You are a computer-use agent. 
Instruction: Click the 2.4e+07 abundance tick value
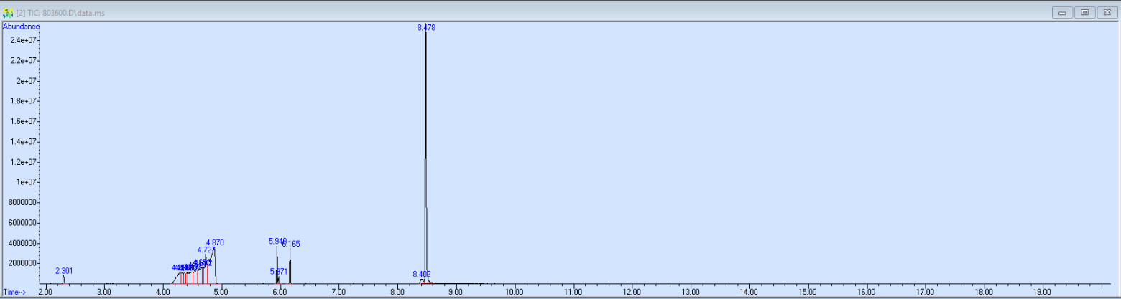click(x=24, y=40)
